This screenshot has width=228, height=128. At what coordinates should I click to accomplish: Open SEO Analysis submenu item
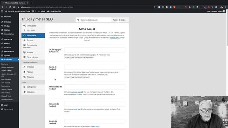(x=6, y=93)
